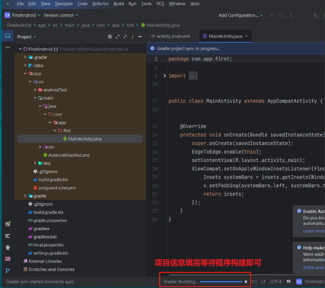The height and width of the screenshot is (288, 325).
Task: Select Opened File target icon in Project panel
Action: (x=110, y=37)
